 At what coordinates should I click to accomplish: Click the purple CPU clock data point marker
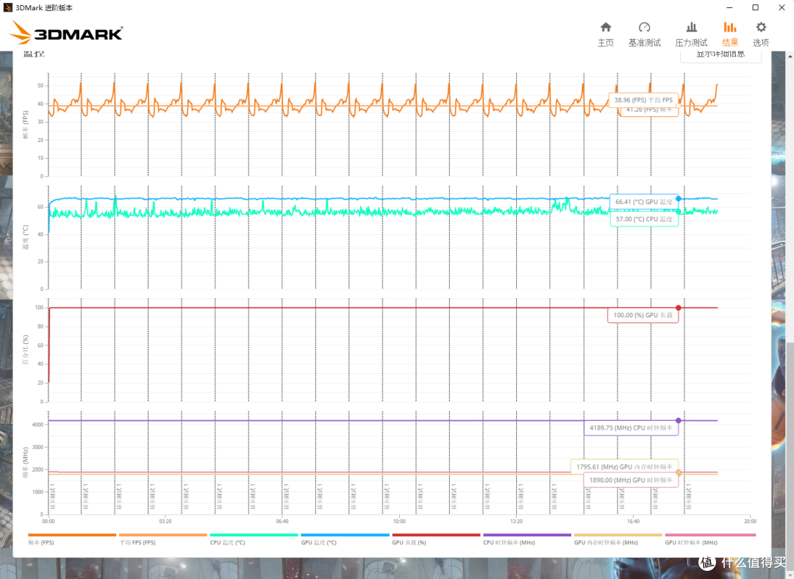678,420
